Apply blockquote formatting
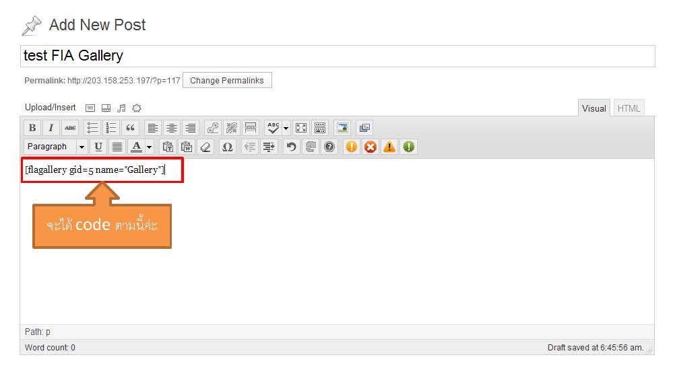The image size is (675, 376). point(130,128)
